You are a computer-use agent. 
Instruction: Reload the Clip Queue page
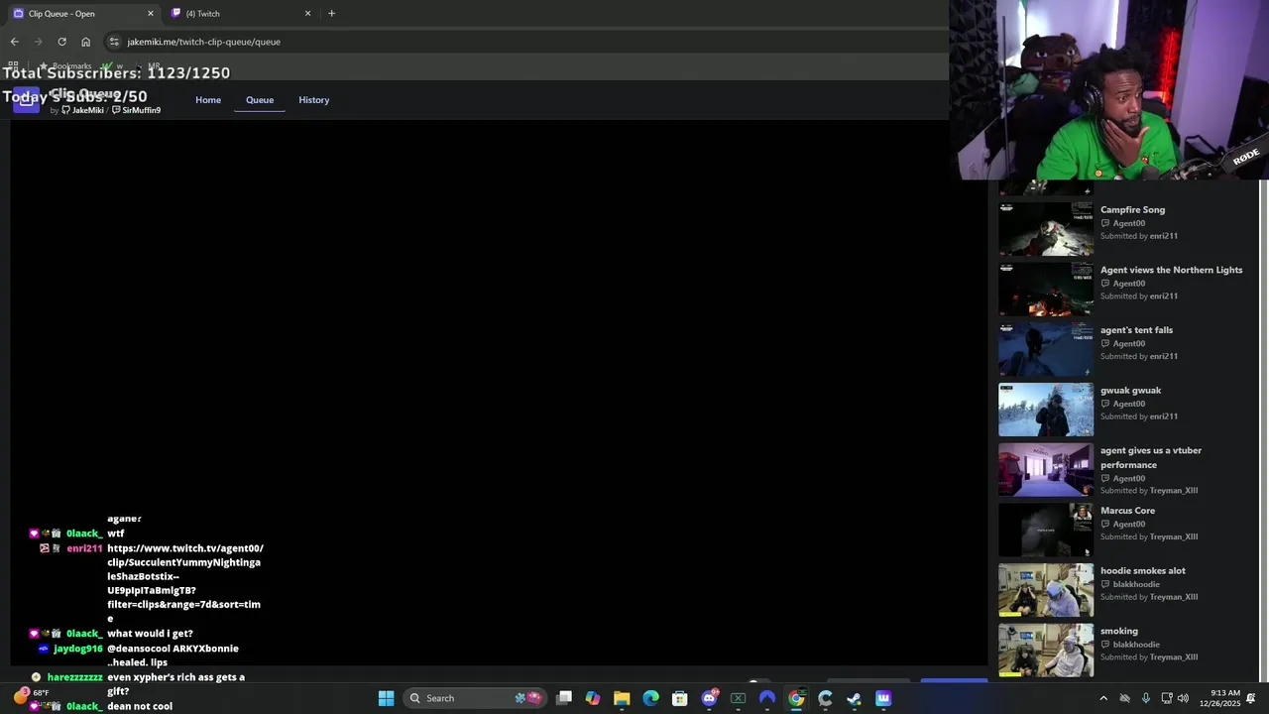click(61, 42)
